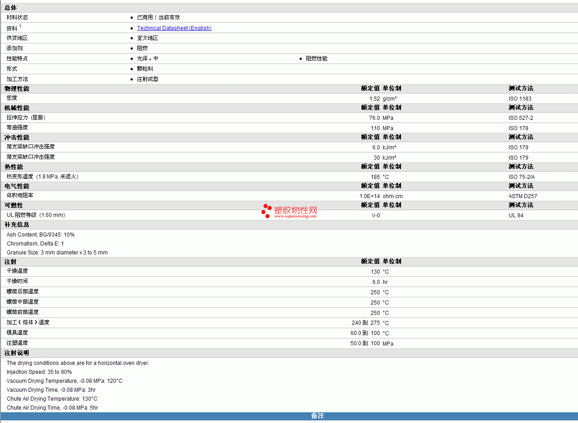578x423 pixels.
Task: Click the 光泽，中 feature text
Action: tap(148, 59)
